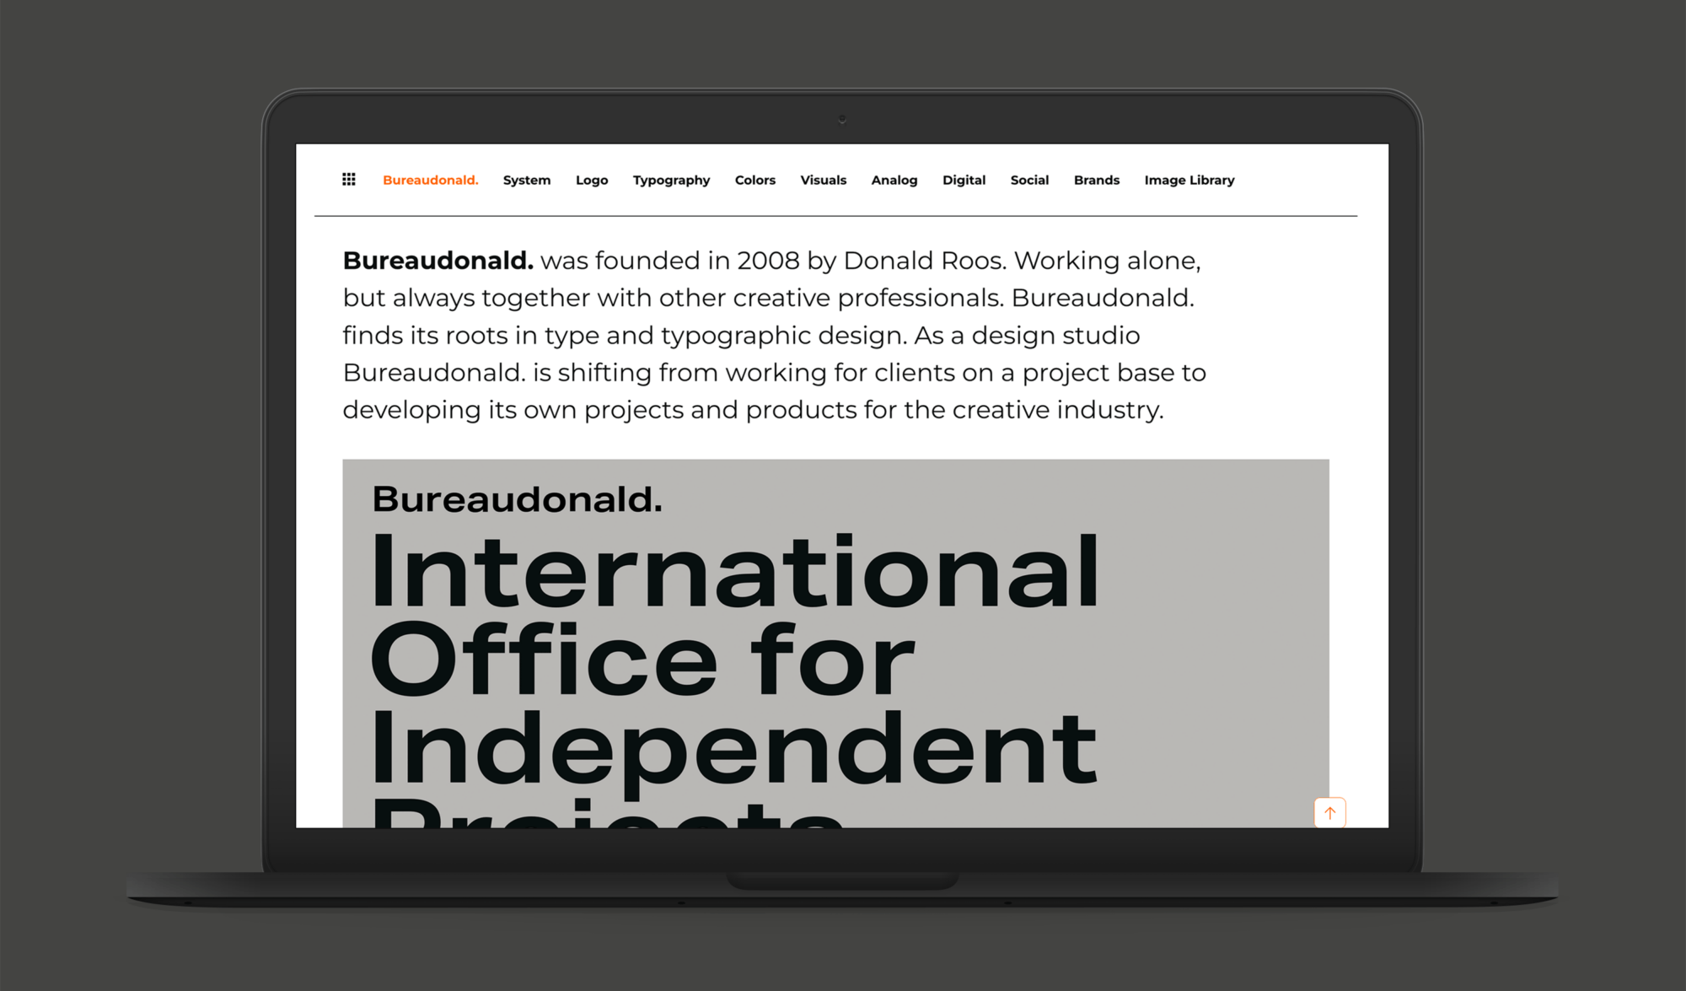Open the Brands page
The height and width of the screenshot is (991, 1686).
pyautogui.click(x=1096, y=180)
